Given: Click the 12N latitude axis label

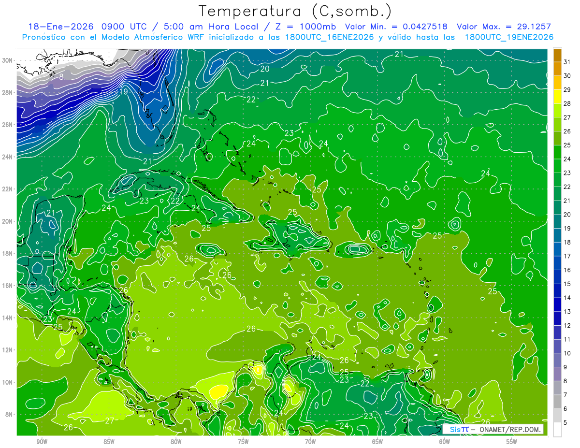Looking at the screenshot, I should tap(8, 350).
